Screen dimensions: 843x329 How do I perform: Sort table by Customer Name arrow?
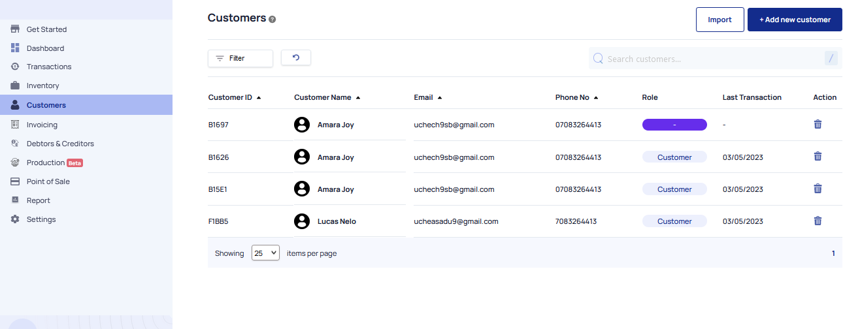[358, 98]
